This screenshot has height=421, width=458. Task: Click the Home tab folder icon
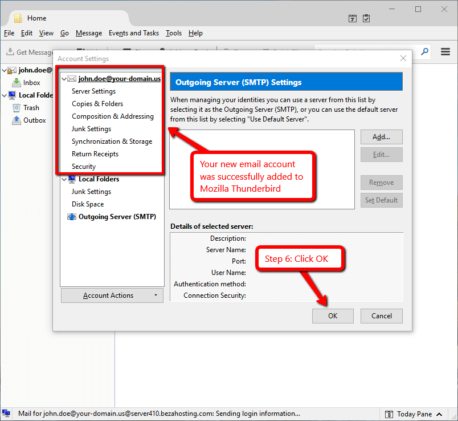pos(18,18)
